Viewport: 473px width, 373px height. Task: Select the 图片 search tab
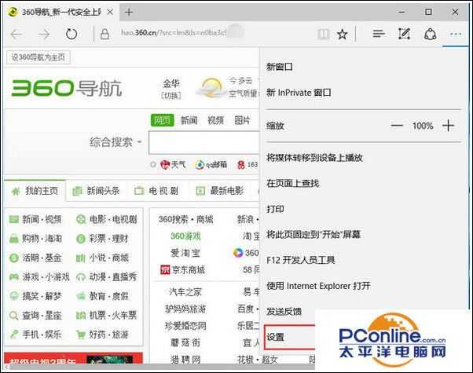coord(242,120)
